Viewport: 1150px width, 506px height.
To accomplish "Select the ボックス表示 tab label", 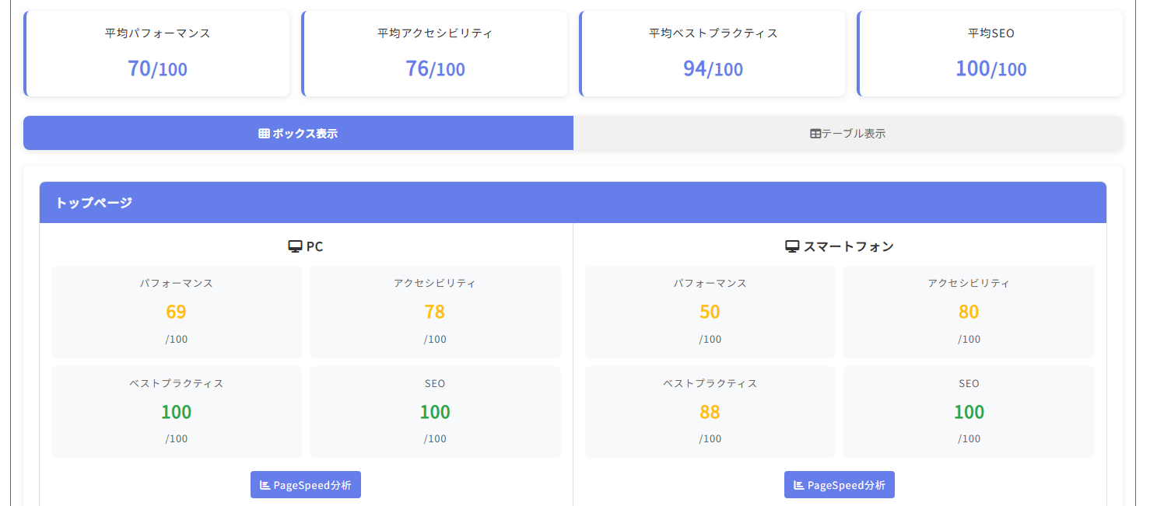I will click(x=305, y=134).
